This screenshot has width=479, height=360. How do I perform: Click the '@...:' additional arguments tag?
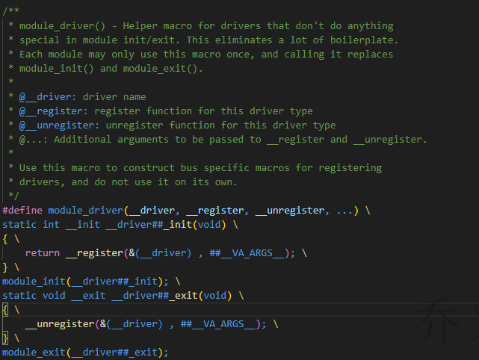pos(34,139)
